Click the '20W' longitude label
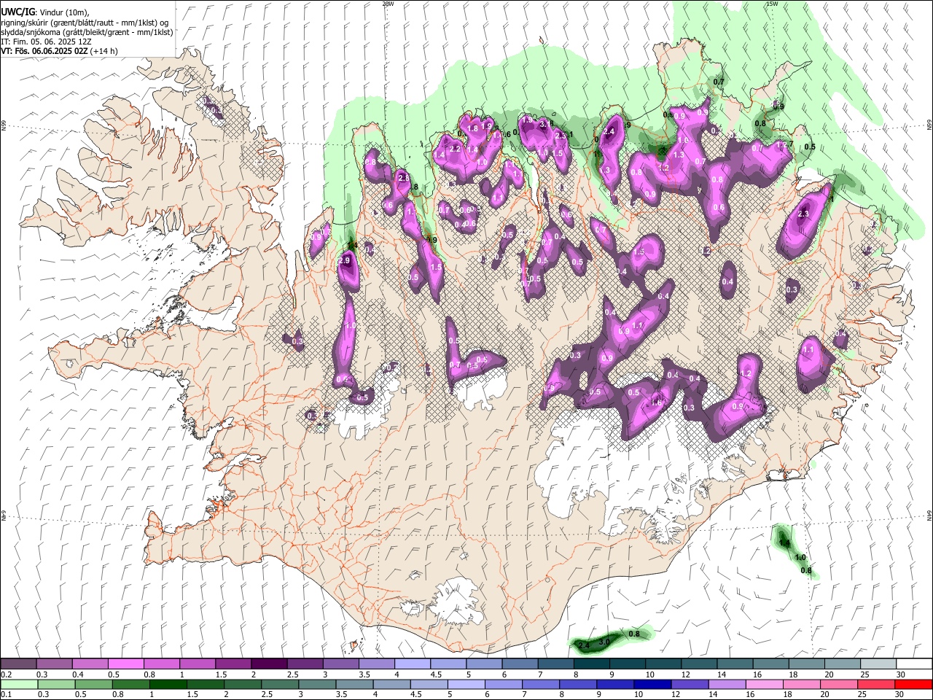The height and width of the screenshot is (700, 933). coord(388,4)
